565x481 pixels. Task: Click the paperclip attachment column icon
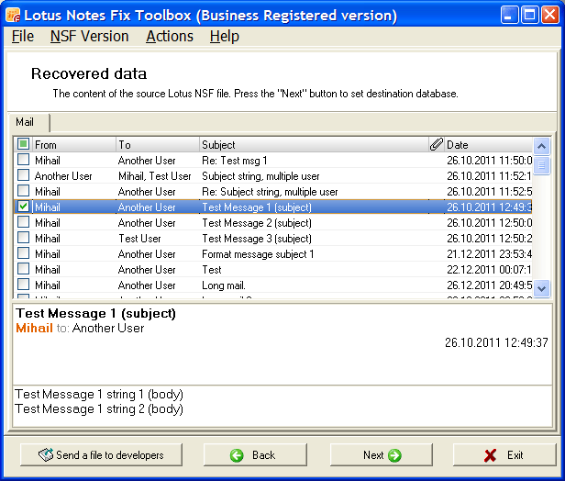tap(436, 144)
